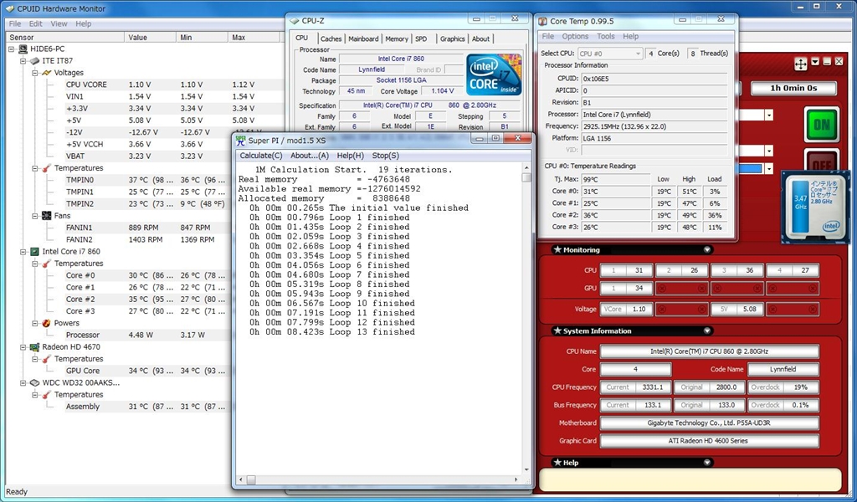The height and width of the screenshot is (502, 857).
Task: Click Super PI horizontal scrollbar thumb
Action: tap(250, 480)
